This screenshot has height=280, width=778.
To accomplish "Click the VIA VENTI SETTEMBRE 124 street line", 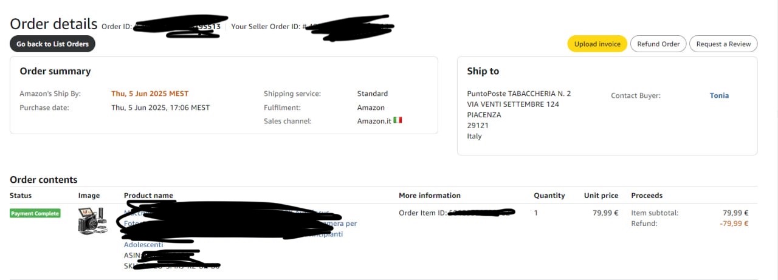I will pyautogui.click(x=512, y=104).
